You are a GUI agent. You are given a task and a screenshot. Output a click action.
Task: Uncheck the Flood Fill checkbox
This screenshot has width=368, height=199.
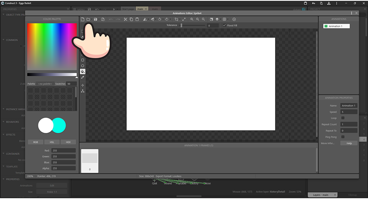coord(224,25)
